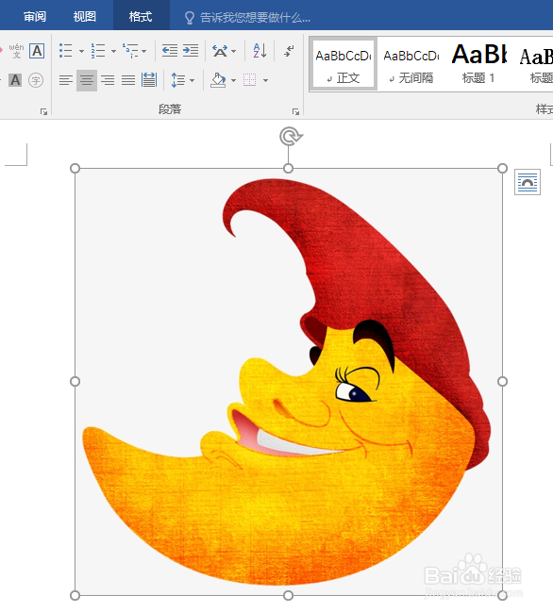Screen dimensions: 553x612
Task: Open numbering style dropdown arrow
Action: tap(113, 51)
